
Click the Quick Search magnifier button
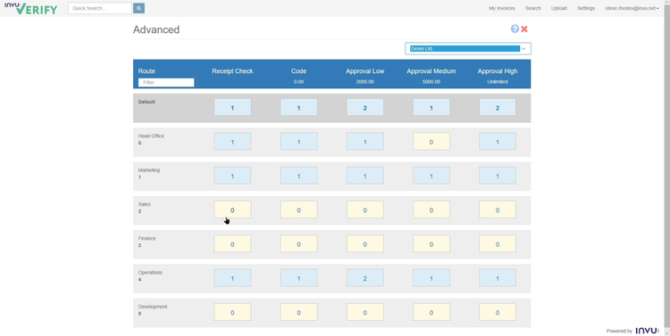[x=138, y=8]
